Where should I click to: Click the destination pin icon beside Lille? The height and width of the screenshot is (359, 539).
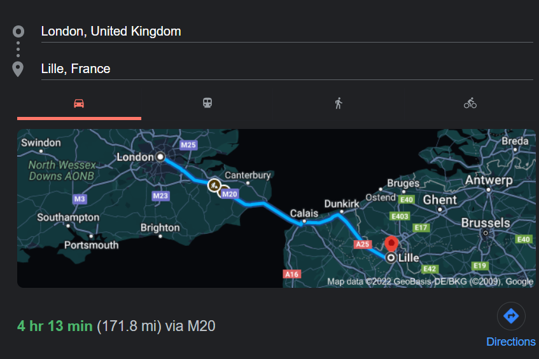point(18,69)
